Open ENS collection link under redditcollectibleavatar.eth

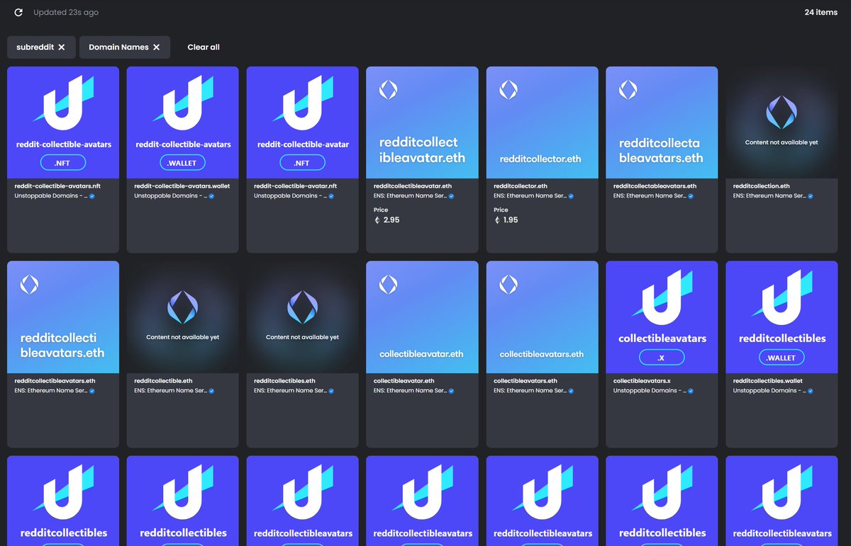pyautogui.click(x=410, y=196)
